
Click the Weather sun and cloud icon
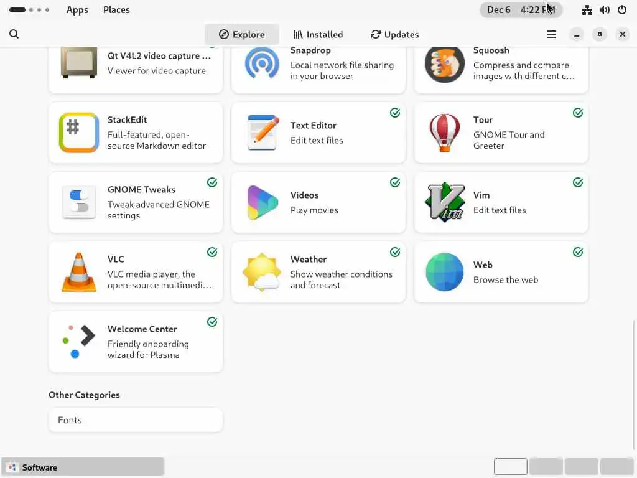262,272
